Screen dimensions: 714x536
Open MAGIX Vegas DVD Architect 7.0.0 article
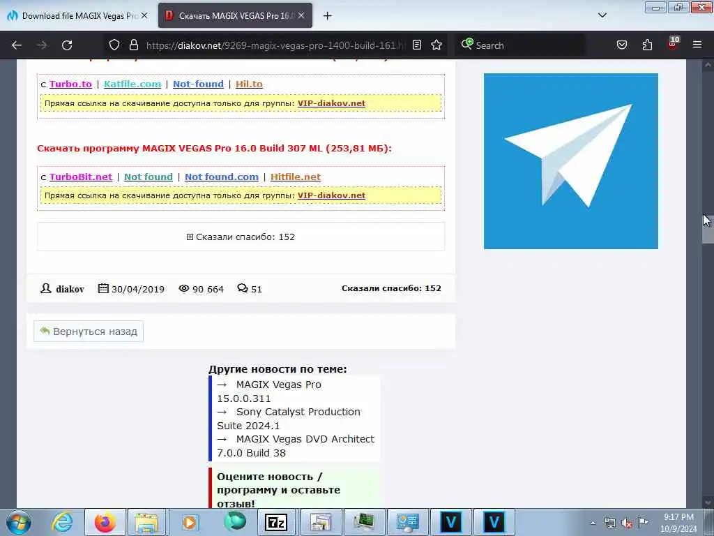click(x=296, y=446)
